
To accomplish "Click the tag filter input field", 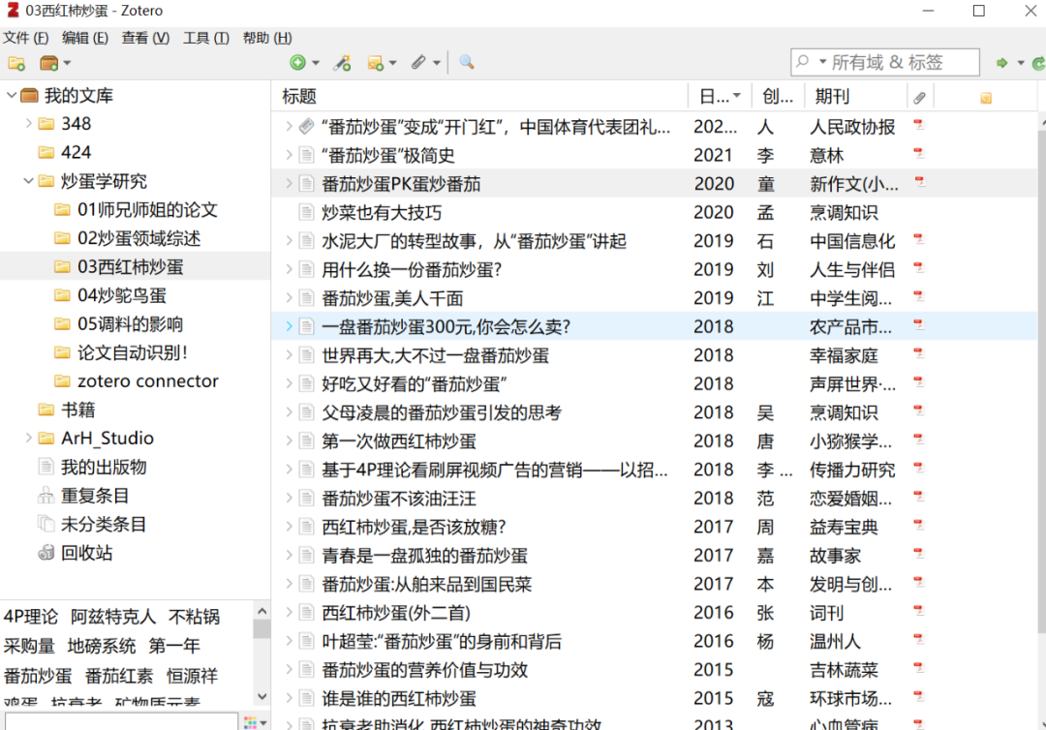I will (121, 722).
